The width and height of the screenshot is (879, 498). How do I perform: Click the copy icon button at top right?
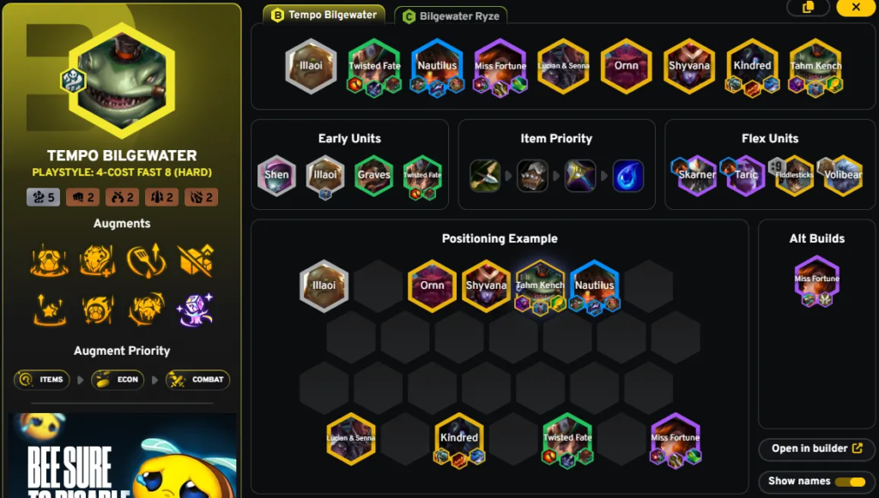coord(808,7)
